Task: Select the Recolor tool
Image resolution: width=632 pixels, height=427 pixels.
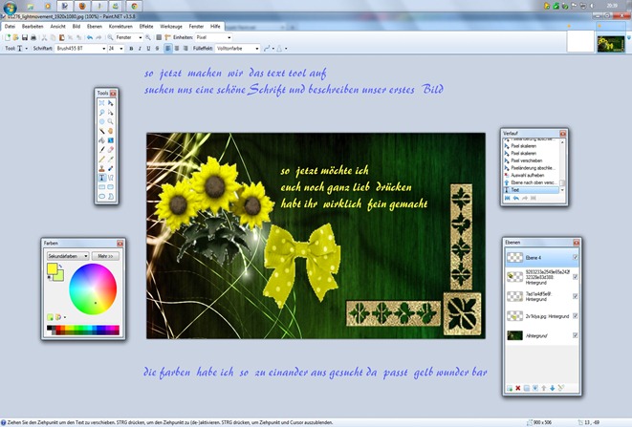Action: [x=111, y=168]
